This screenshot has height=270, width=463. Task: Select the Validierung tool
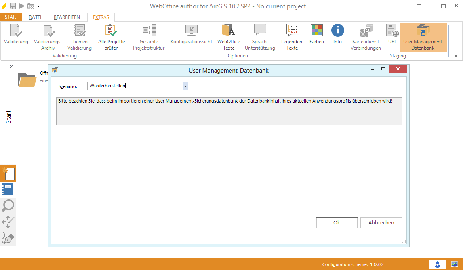point(16,36)
